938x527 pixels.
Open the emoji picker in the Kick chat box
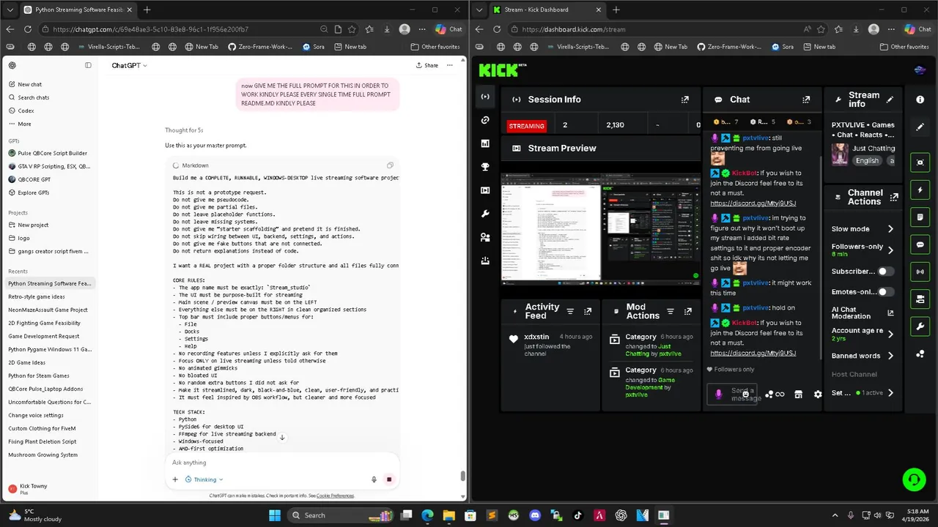[x=745, y=395]
